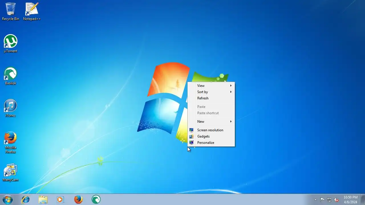This screenshot has height=205, width=365.
Task: Open Gadgets from the context menu
Action: [211, 136]
